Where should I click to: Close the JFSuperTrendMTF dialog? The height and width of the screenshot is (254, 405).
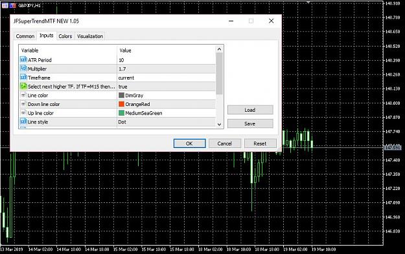coord(271,21)
